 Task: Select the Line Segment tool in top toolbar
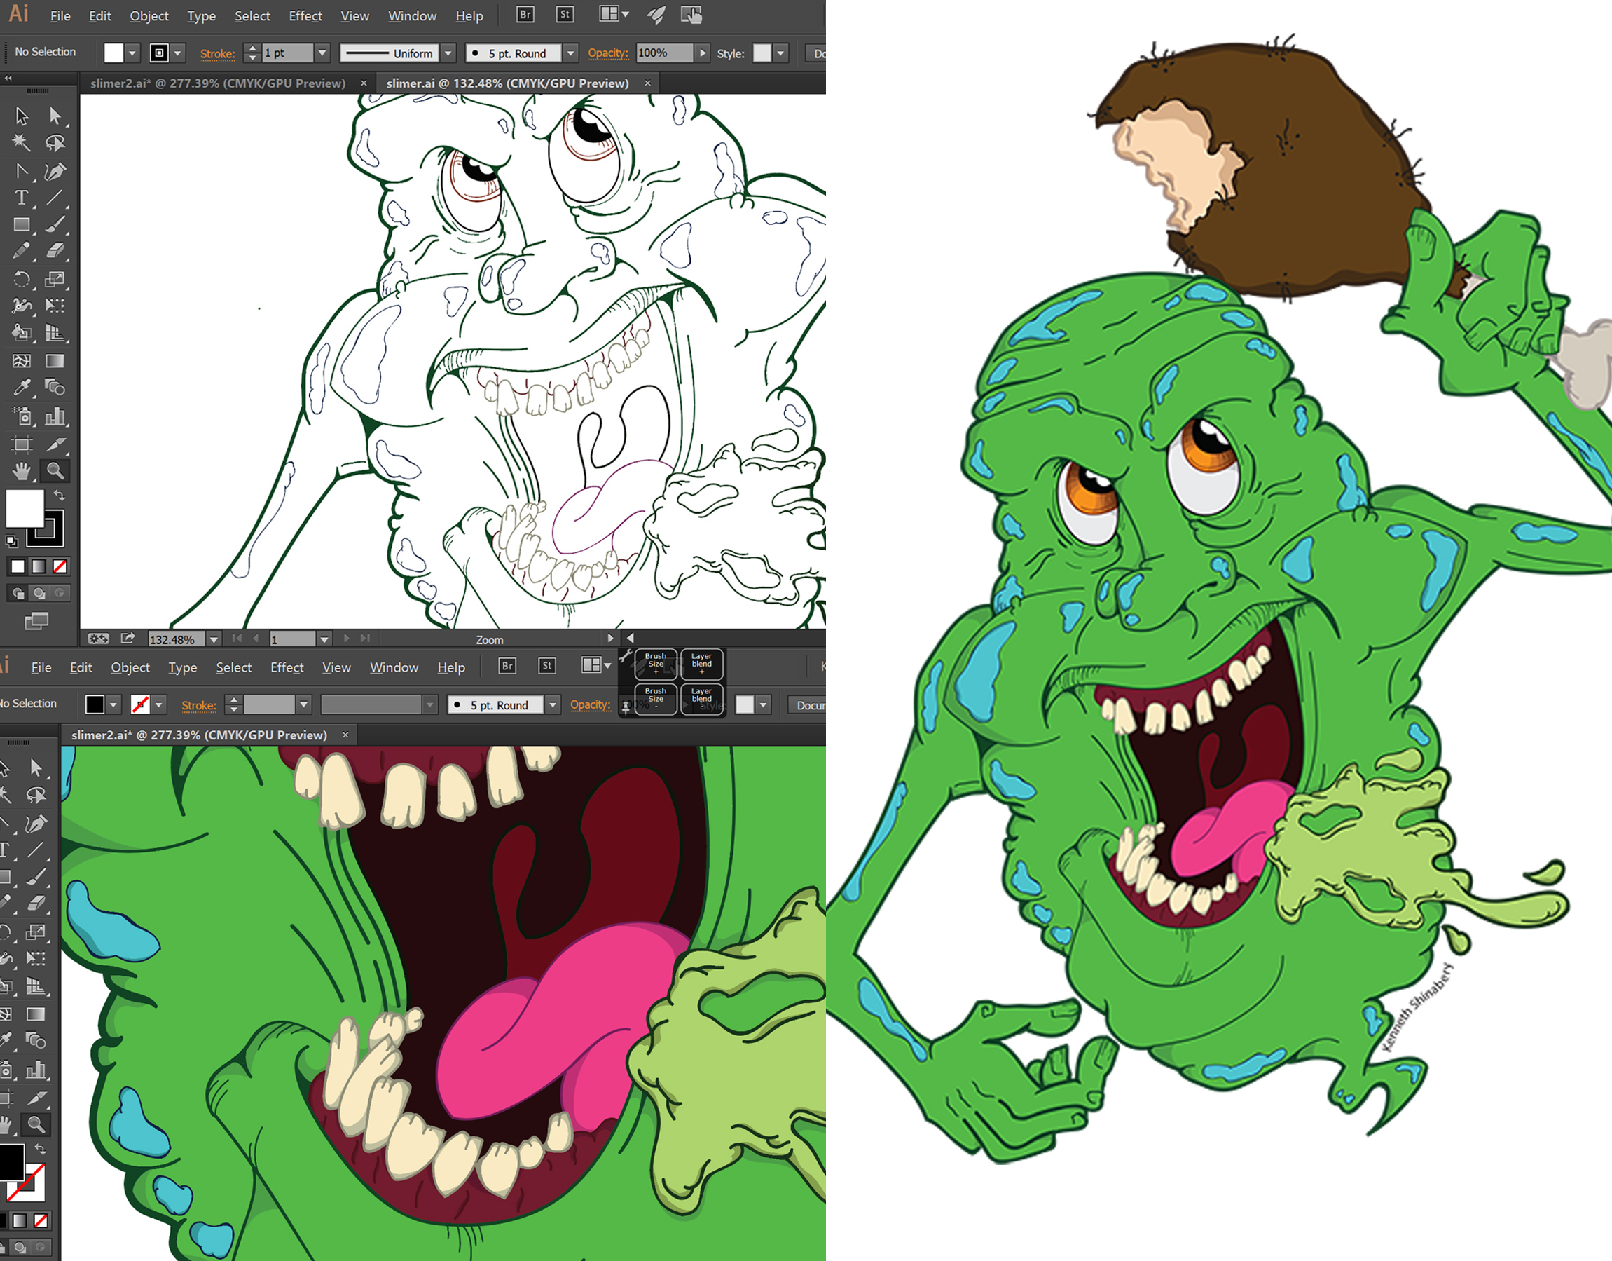[55, 197]
